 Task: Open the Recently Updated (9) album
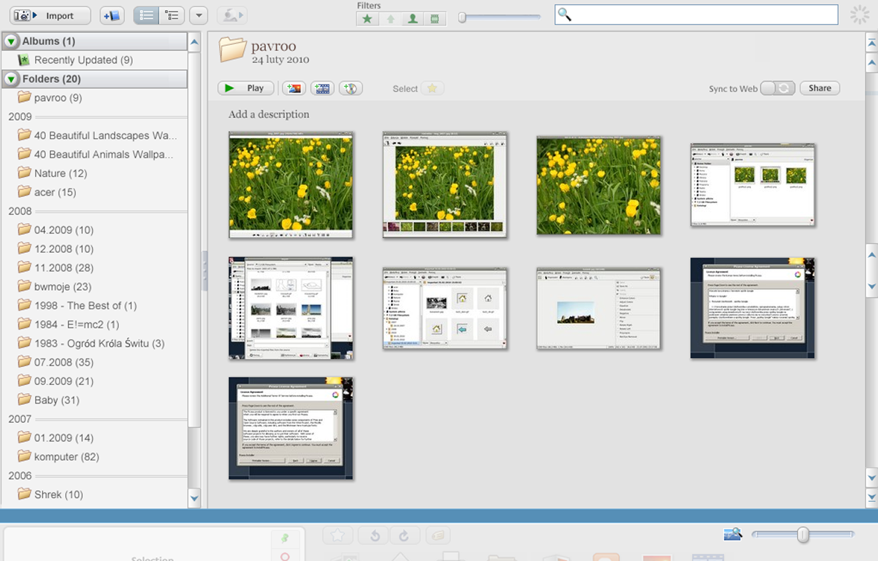(84, 60)
